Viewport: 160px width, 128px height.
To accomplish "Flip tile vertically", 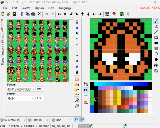I will coord(65,14).
